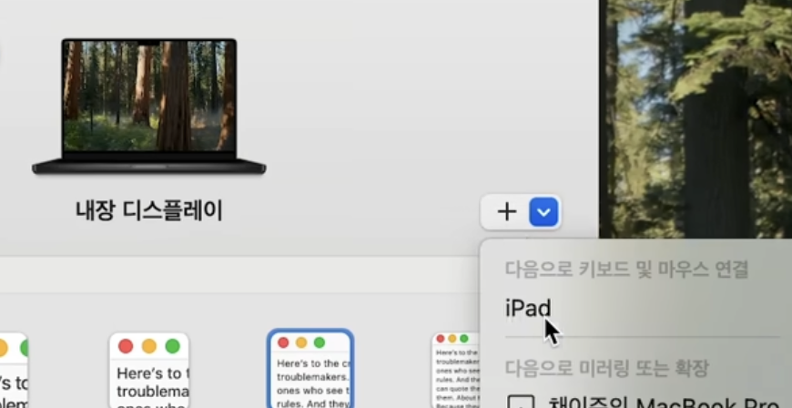The width and height of the screenshot is (792, 408).
Task: Click the sample text in highlighted resolution preview
Action: [x=310, y=382]
